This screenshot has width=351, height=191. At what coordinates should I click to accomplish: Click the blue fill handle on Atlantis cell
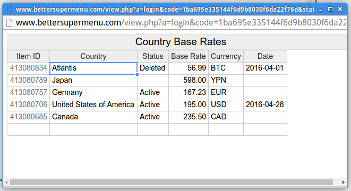tap(137, 74)
